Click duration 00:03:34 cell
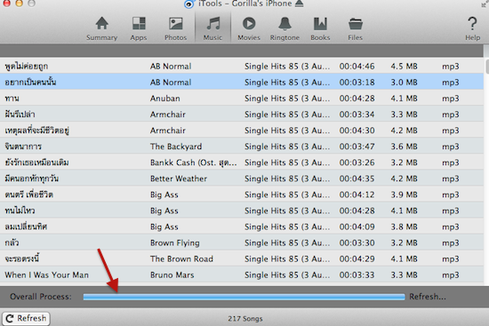 357,115
